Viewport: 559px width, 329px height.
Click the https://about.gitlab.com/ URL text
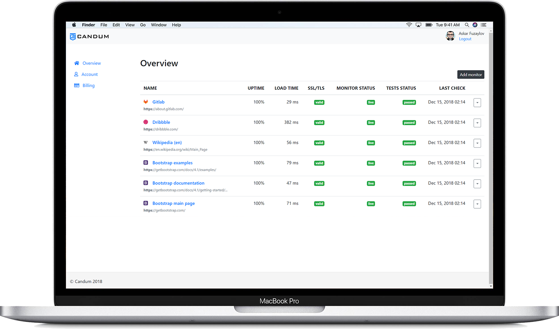pyautogui.click(x=164, y=109)
